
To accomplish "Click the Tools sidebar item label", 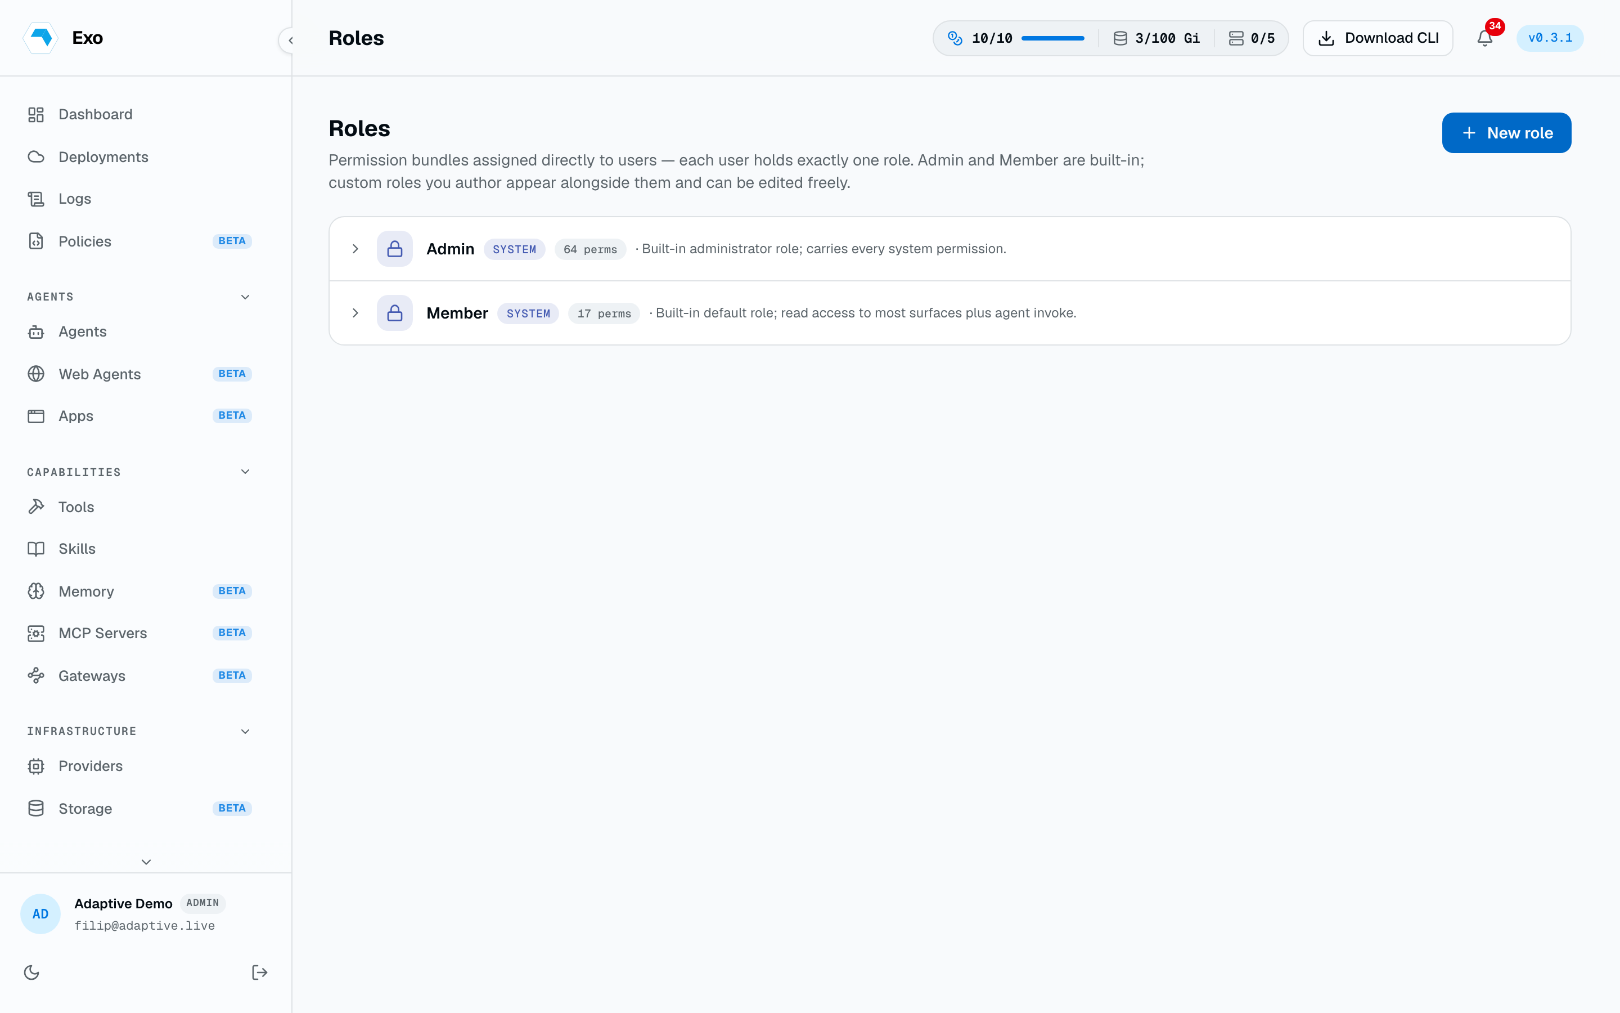I will tap(76, 507).
